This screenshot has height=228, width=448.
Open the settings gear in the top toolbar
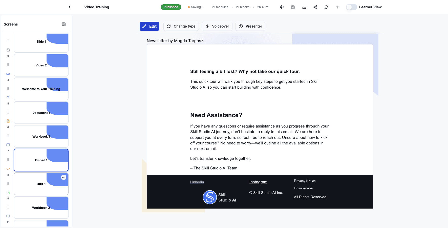[x=282, y=7]
